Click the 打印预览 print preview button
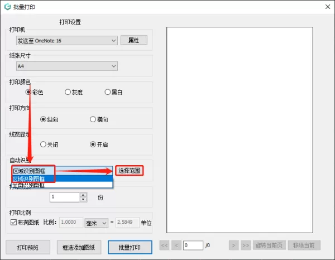 tap(28, 247)
